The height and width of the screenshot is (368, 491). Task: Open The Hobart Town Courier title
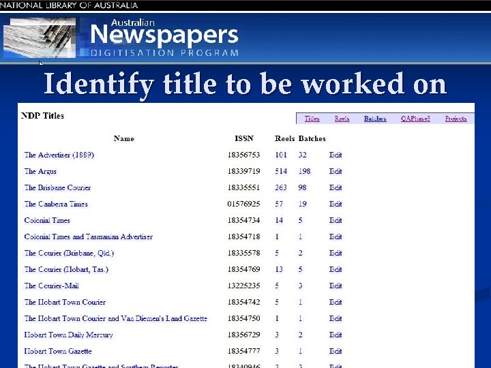(65, 302)
